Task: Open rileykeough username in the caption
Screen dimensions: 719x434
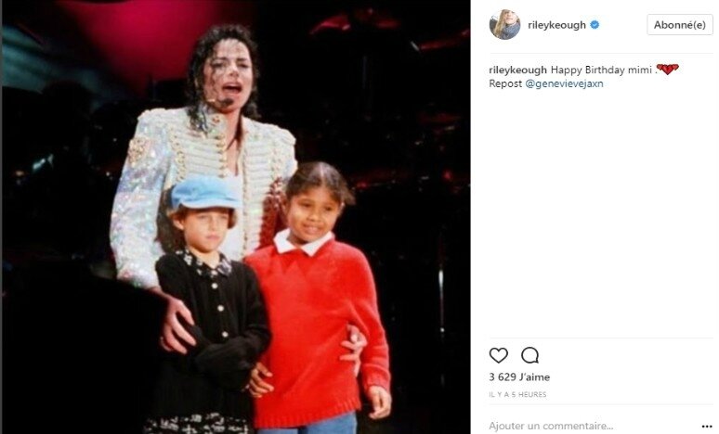Action: click(x=517, y=70)
